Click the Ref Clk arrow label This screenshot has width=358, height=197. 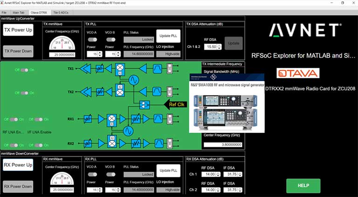click(177, 104)
